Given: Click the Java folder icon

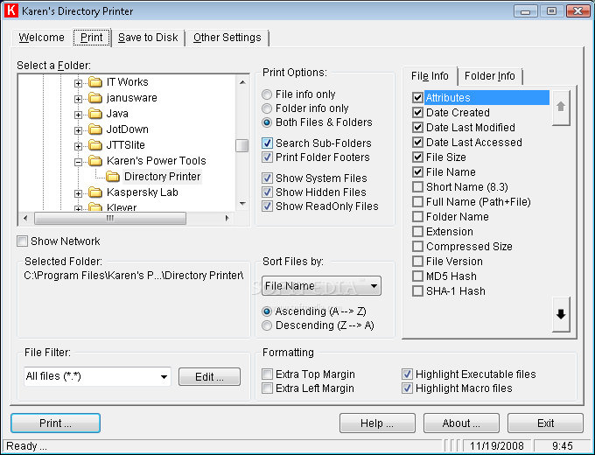Looking at the screenshot, I should coord(95,114).
